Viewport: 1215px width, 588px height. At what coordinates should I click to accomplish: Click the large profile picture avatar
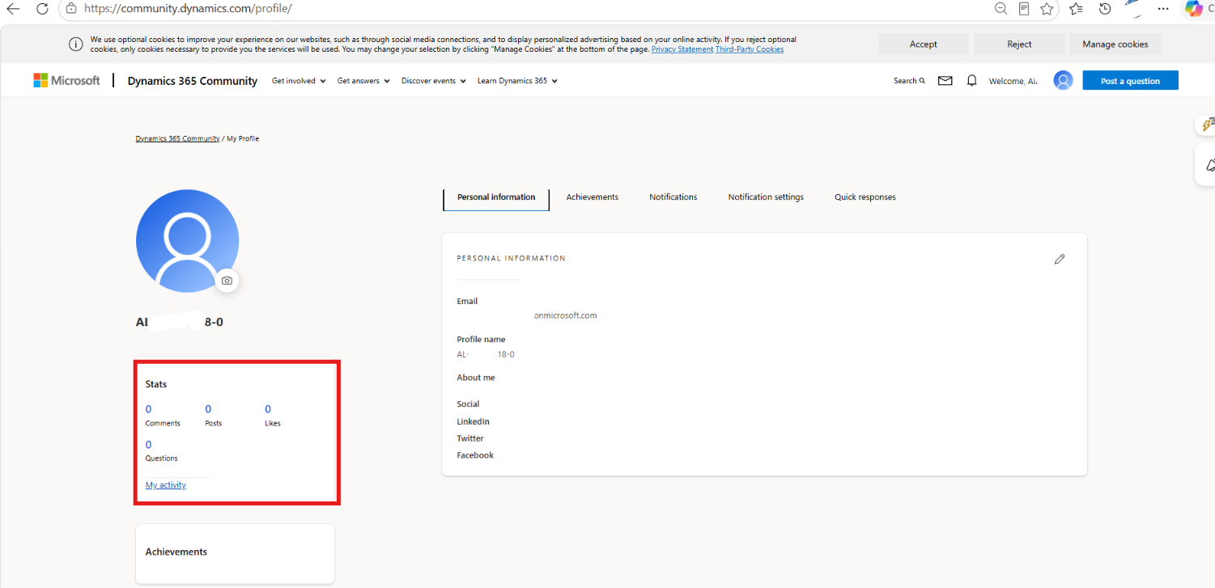point(187,241)
